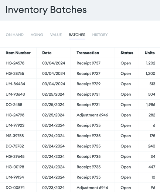Image resolution: width=160 pixels, height=192 pixels.
Task: Select the VALUE tab
Action: [56, 35]
